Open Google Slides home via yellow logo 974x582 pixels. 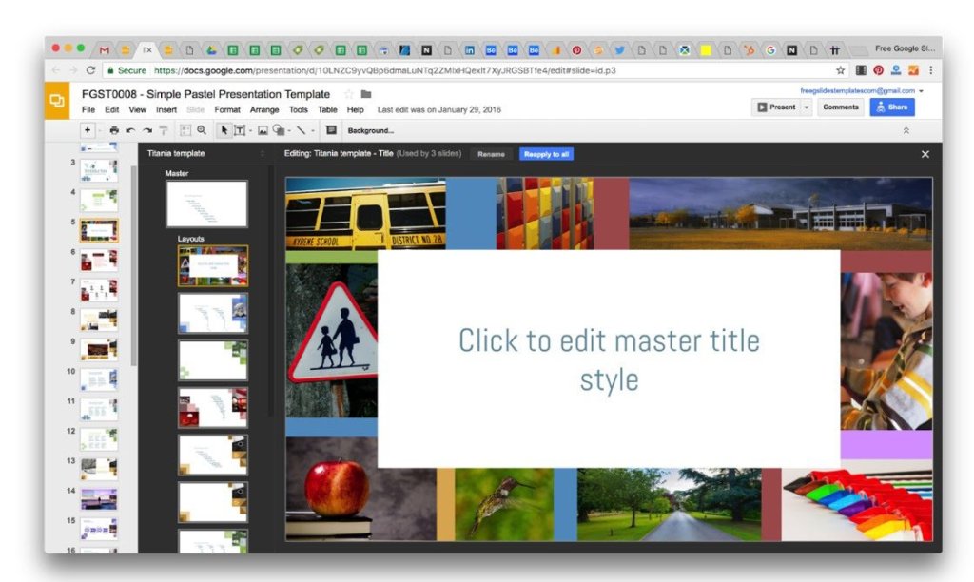[x=57, y=101]
